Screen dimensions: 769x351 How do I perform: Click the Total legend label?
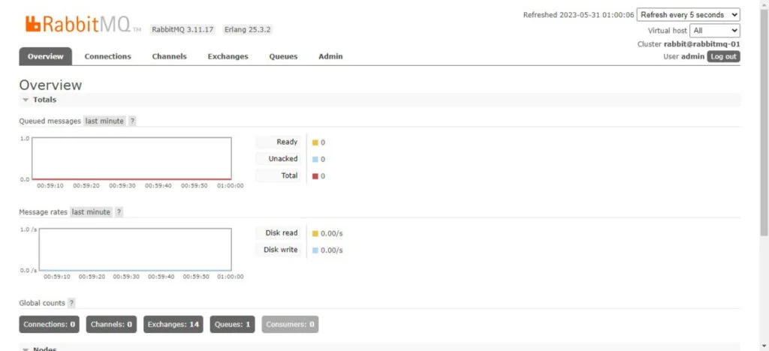click(278, 175)
